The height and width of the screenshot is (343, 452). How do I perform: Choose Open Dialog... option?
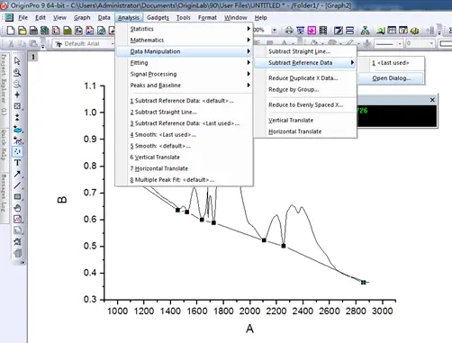(392, 78)
